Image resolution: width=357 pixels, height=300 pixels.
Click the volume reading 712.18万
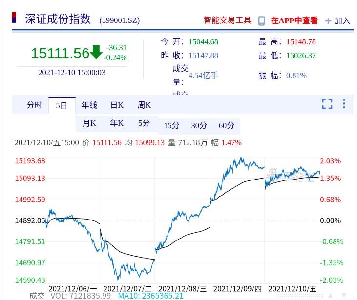(192, 143)
